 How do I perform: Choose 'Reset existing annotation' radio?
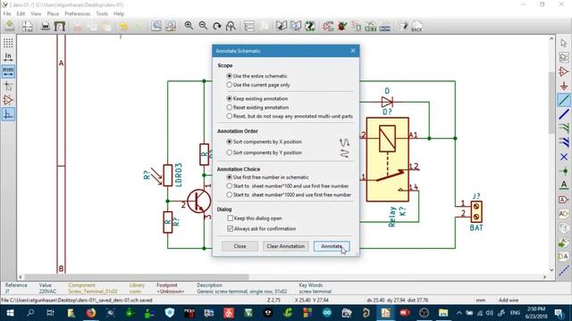tap(257, 107)
